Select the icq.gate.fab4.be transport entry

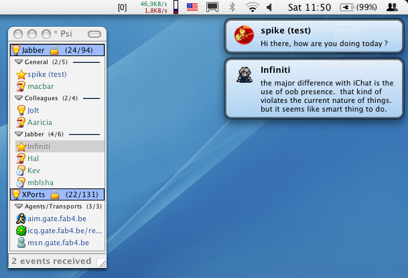(x=60, y=231)
